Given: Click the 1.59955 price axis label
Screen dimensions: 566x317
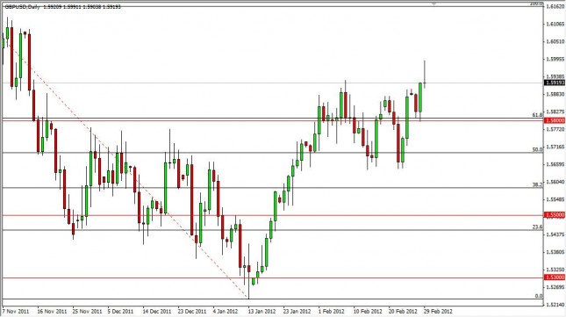Looking at the screenshot, I should (x=555, y=59).
